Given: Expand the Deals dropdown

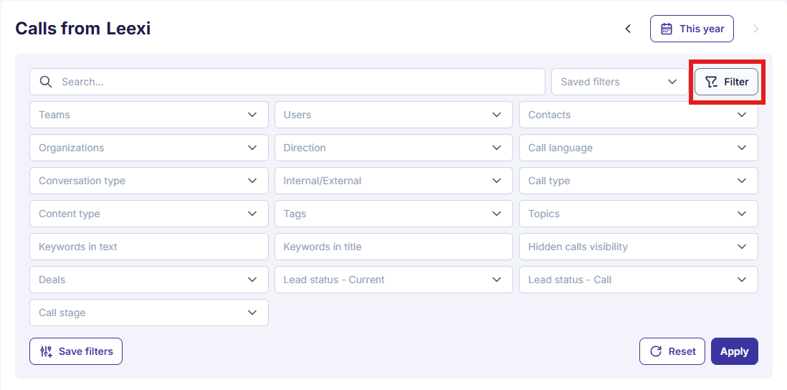Looking at the screenshot, I should pos(149,280).
